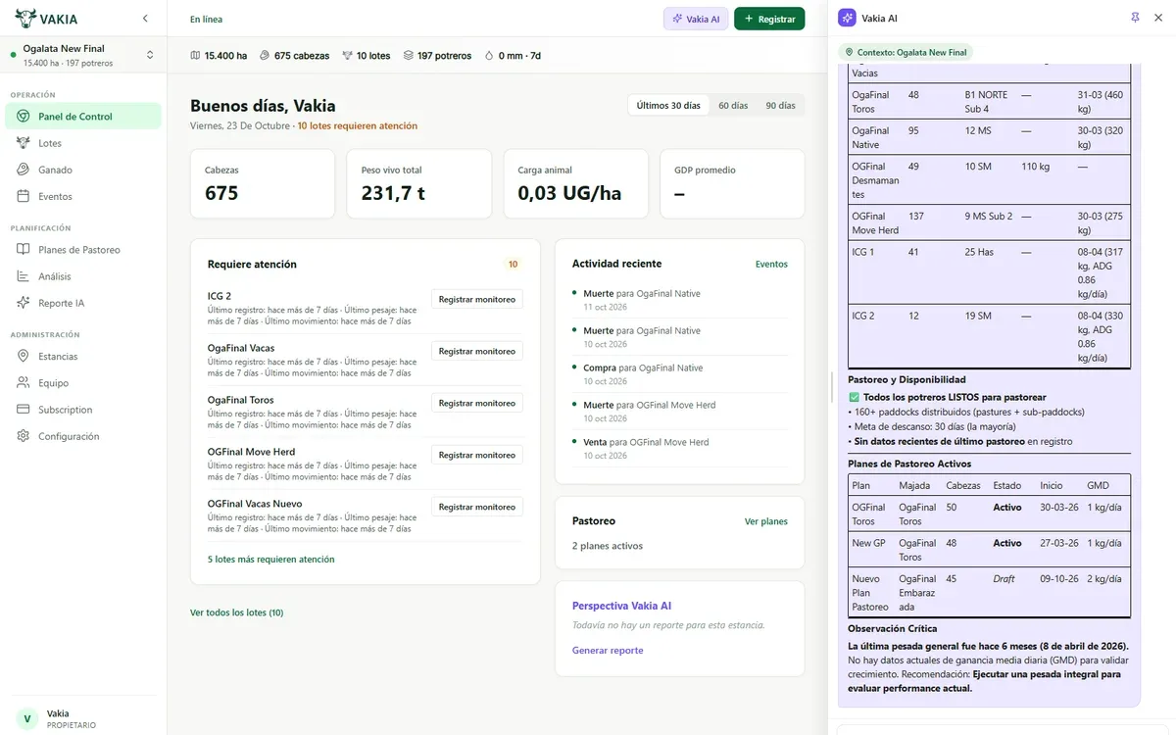Screen dimensions: 1176x735
Task: Click the Panel de Control sidebar icon
Action: (24, 117)
